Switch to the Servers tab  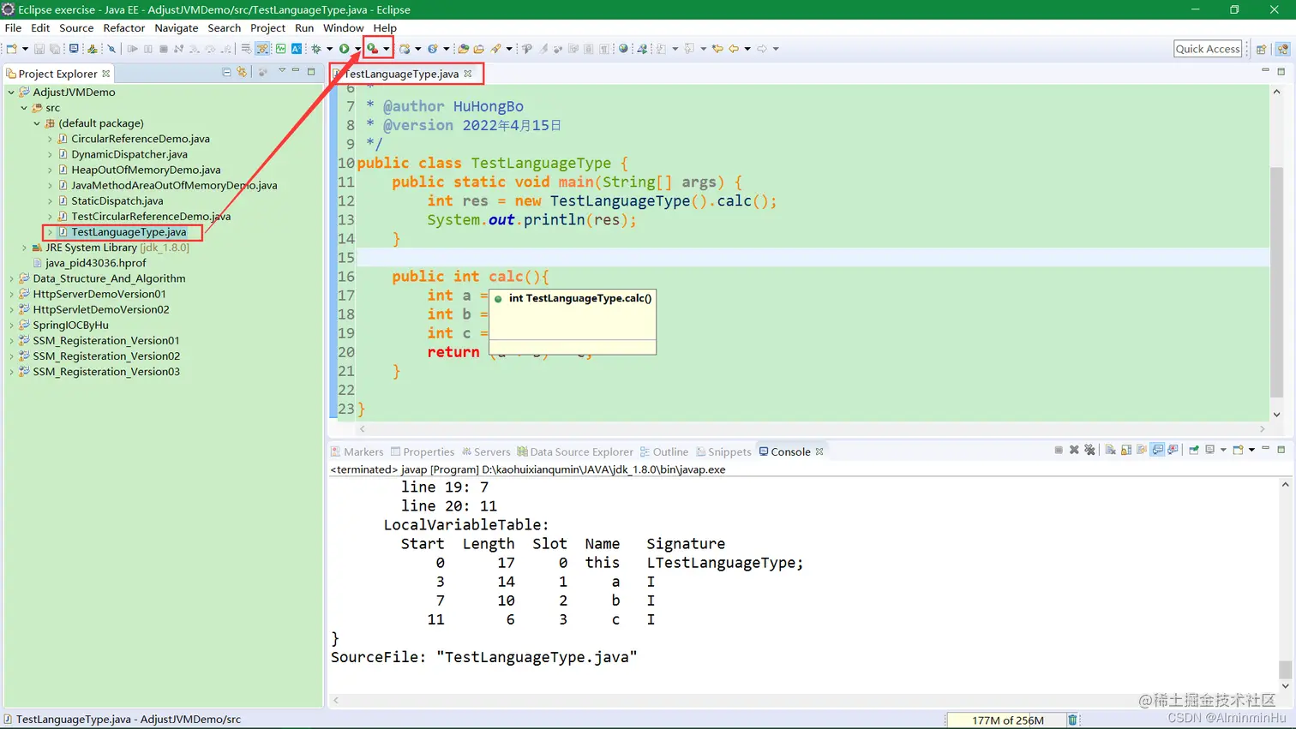pyautogui.click(x=486, y=451)
